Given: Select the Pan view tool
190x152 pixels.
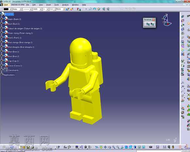Looking at the screenshot, I should click(105, 147).
